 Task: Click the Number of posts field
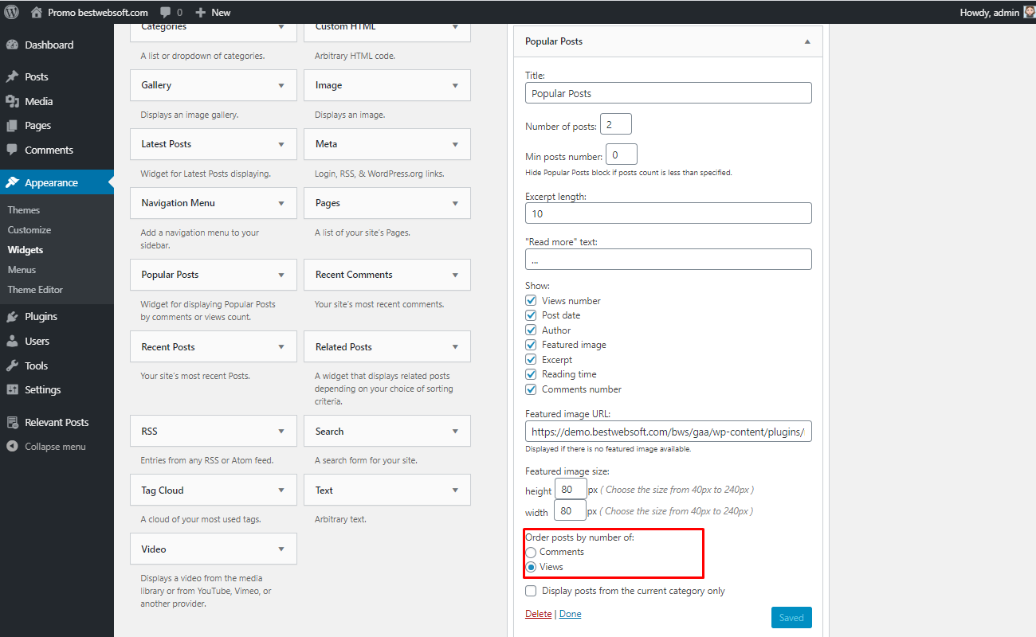pyautogui.click(x=615, y=124)
